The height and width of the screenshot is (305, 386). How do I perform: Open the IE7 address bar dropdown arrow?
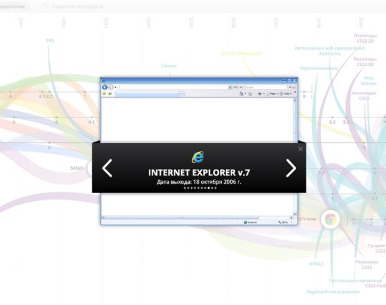(x=230, y=87)
